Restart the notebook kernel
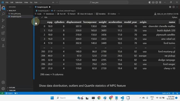 [x=71, y=14]
